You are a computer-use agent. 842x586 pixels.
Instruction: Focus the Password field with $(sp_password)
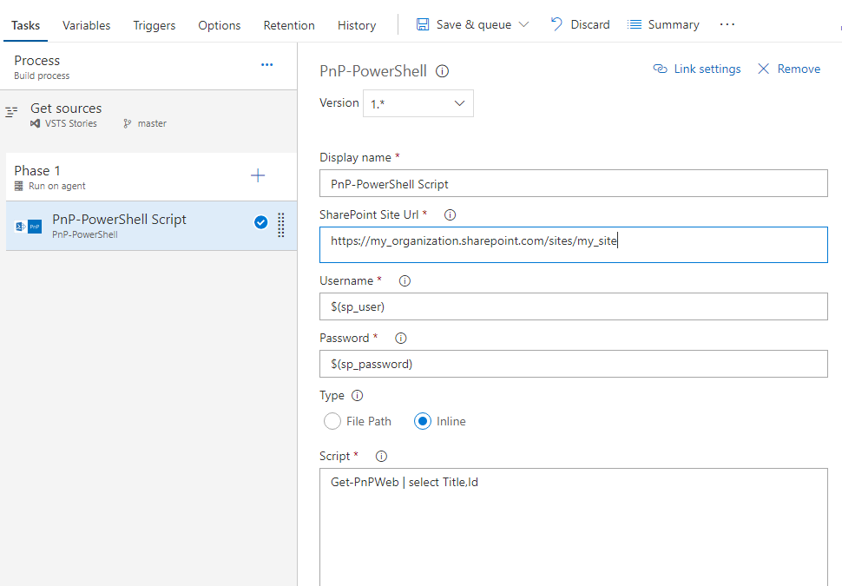click(x=574, y=364)
